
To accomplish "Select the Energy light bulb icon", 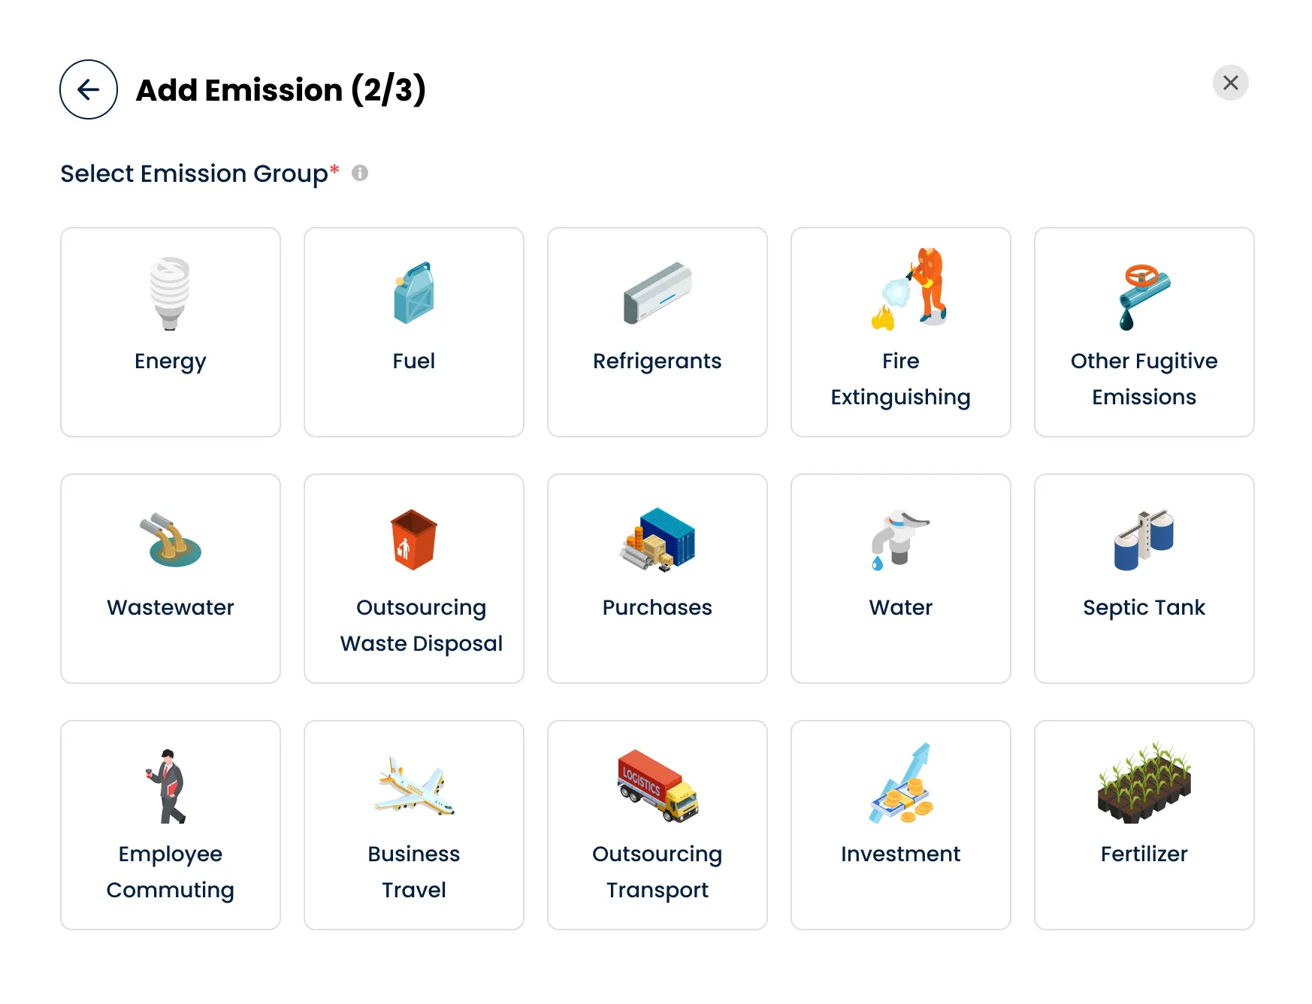I will [x=171, y=293].
